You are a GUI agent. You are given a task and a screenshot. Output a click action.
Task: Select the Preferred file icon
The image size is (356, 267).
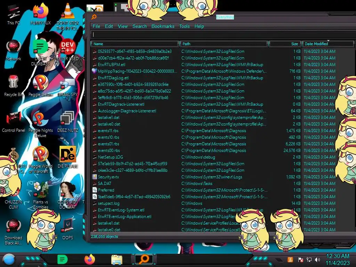[x=95, y=190]
